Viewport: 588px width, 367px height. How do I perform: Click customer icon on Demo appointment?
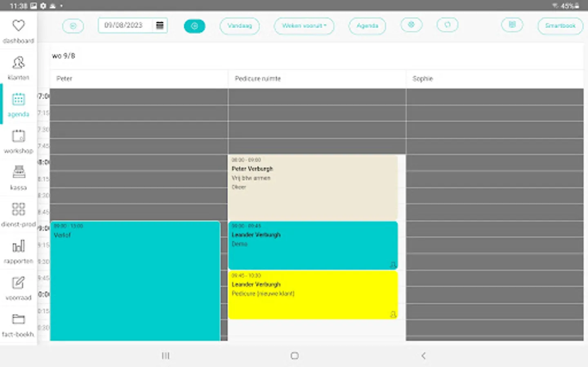[x=393, y=265]
